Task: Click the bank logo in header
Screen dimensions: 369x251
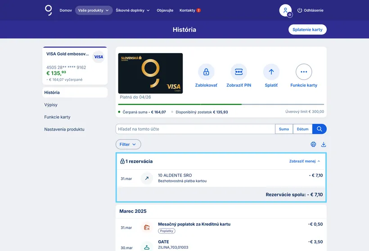Action: [x=48, y=10]
